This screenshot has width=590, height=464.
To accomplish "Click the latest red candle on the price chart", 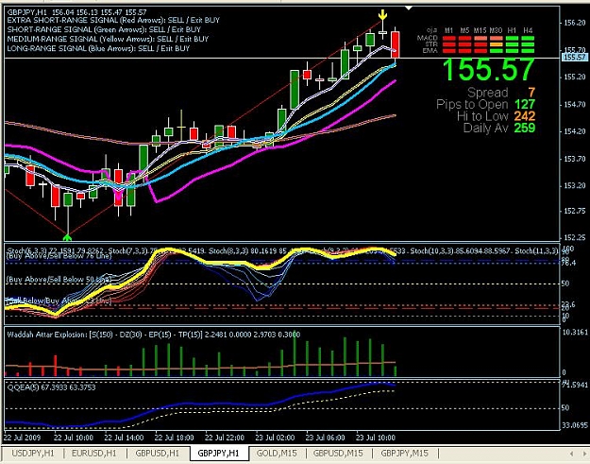I will point(396,44).
